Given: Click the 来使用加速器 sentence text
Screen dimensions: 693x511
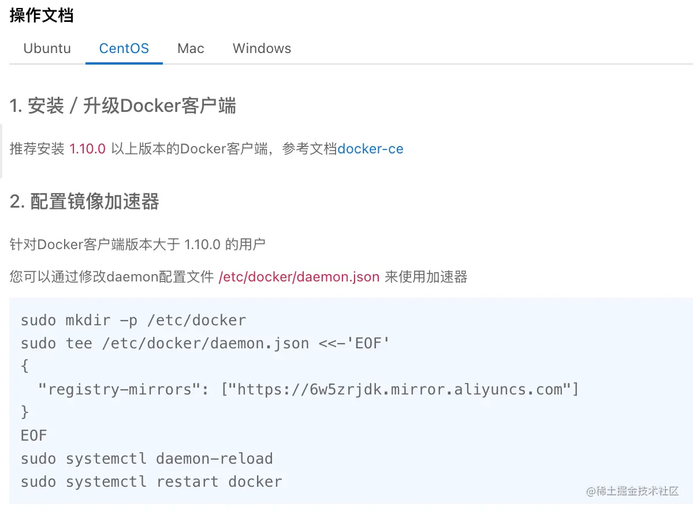Looking at the screenshot, I should coord(426,277).
